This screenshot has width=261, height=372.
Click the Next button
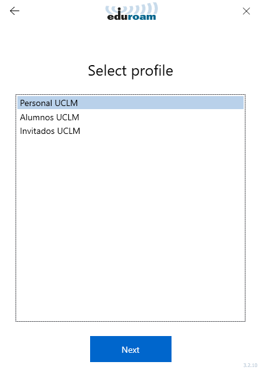(x=130, y=349)
